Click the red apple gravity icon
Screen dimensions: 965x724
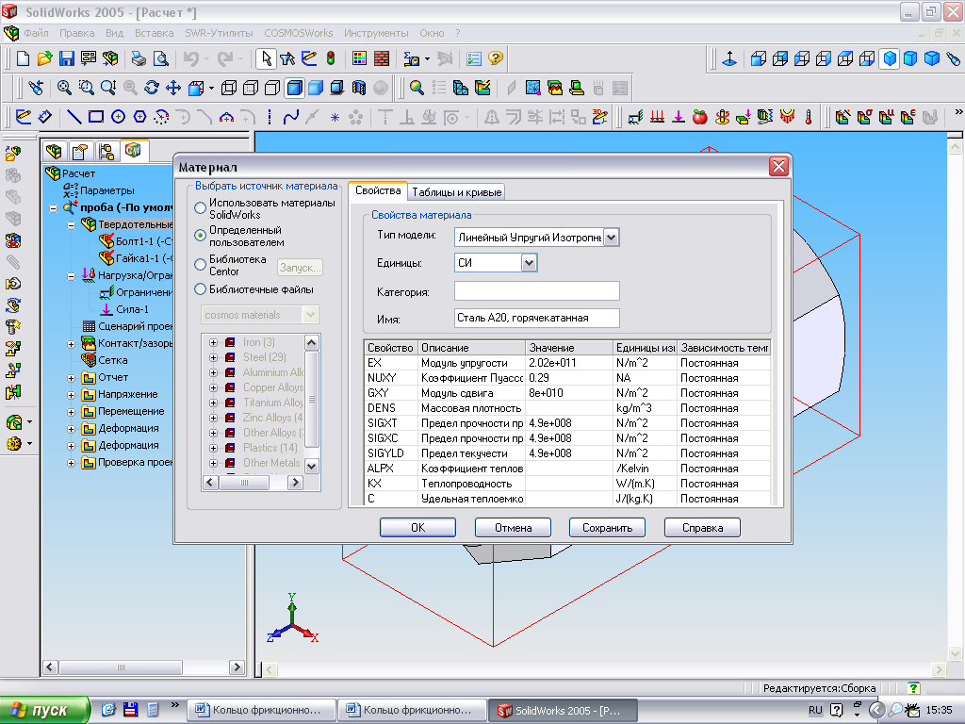[700, 117]
